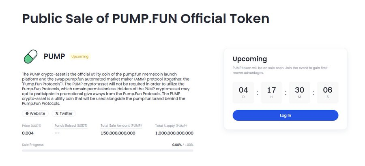Click the PUMP token name heading
Screen dimensions: 365x166
click(54, 57)
